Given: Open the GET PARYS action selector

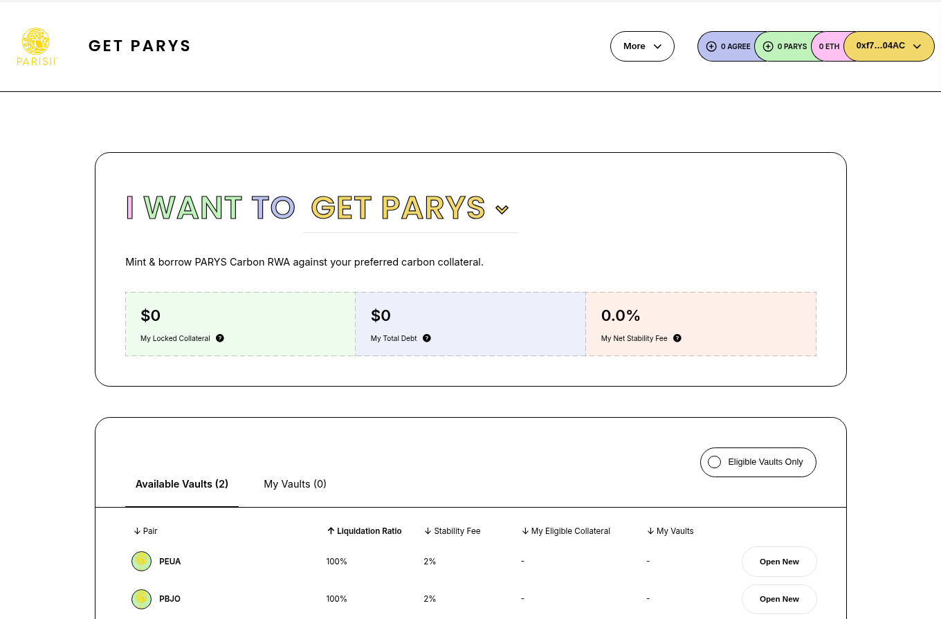Looking at the screenshot, I should point(410,208).
